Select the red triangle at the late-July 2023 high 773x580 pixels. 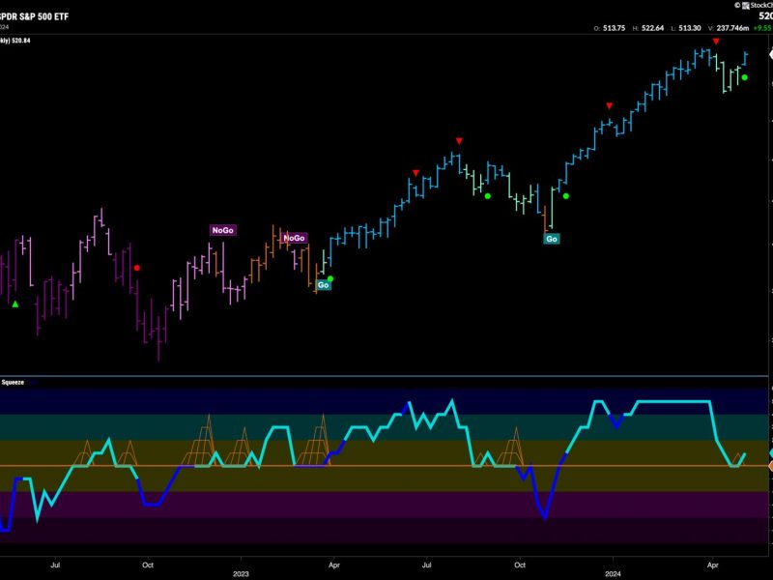pos(459,141)
